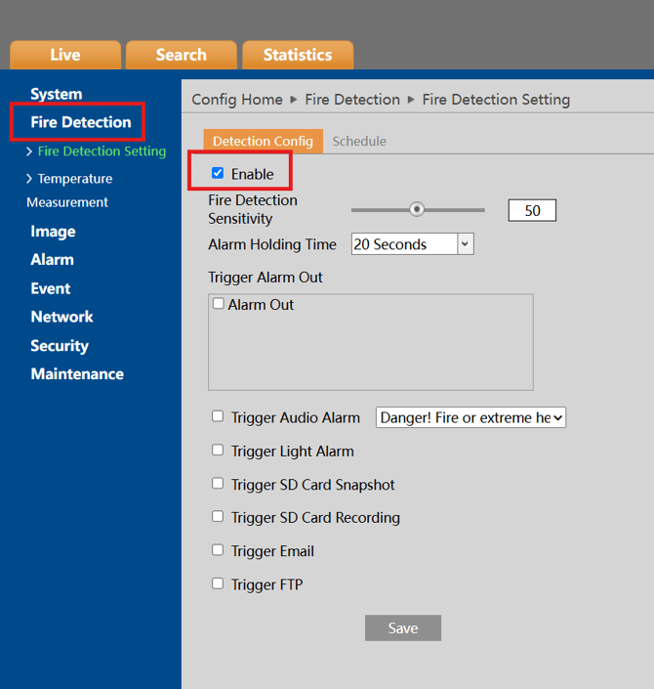Open the Statistics tab

pos(298,55)
